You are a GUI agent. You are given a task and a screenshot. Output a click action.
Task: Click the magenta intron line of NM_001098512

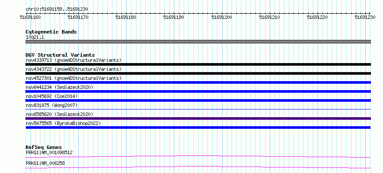click(x=198, y=156)
